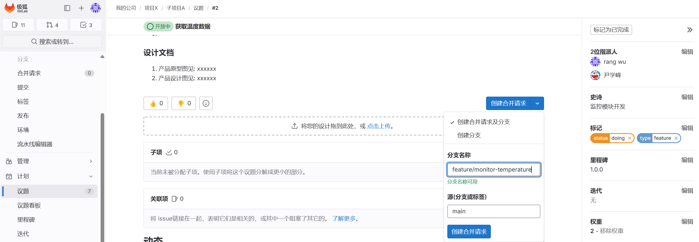Viewport: 699px width, 242px height.
Task: Select the 创建分支 option
Action: [469, 135]
